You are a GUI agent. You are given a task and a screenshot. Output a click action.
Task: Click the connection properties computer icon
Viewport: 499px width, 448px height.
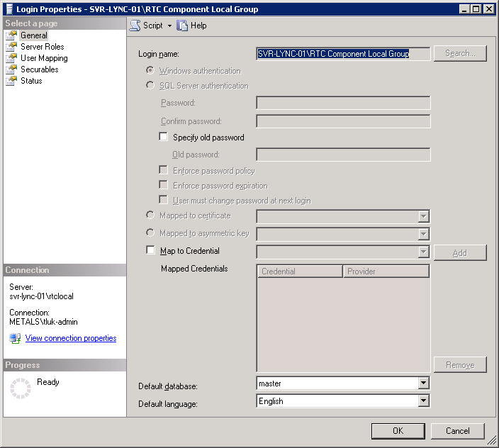point(15,338)
